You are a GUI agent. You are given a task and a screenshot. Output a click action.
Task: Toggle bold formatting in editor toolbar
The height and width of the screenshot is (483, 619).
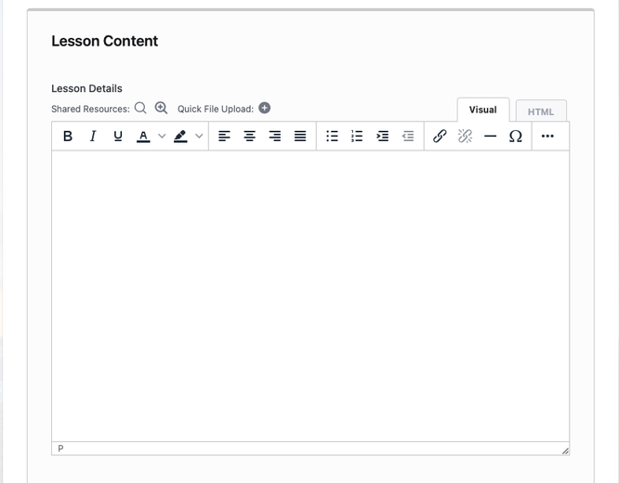click(x=68, y=137)
